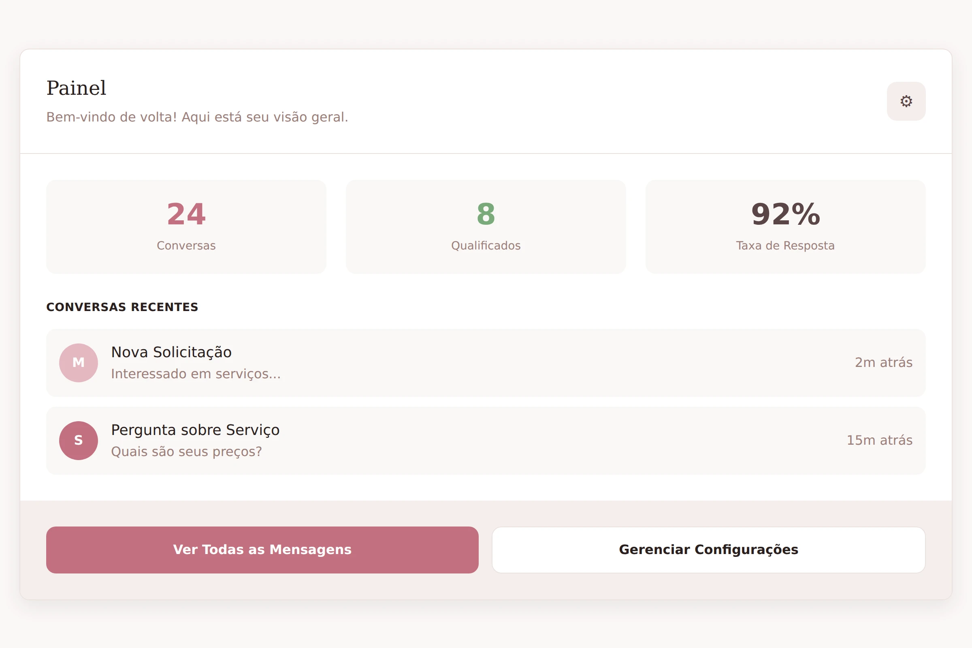Click the pink M avatar circle
The image size is (972, 648).
coord(79,362)
